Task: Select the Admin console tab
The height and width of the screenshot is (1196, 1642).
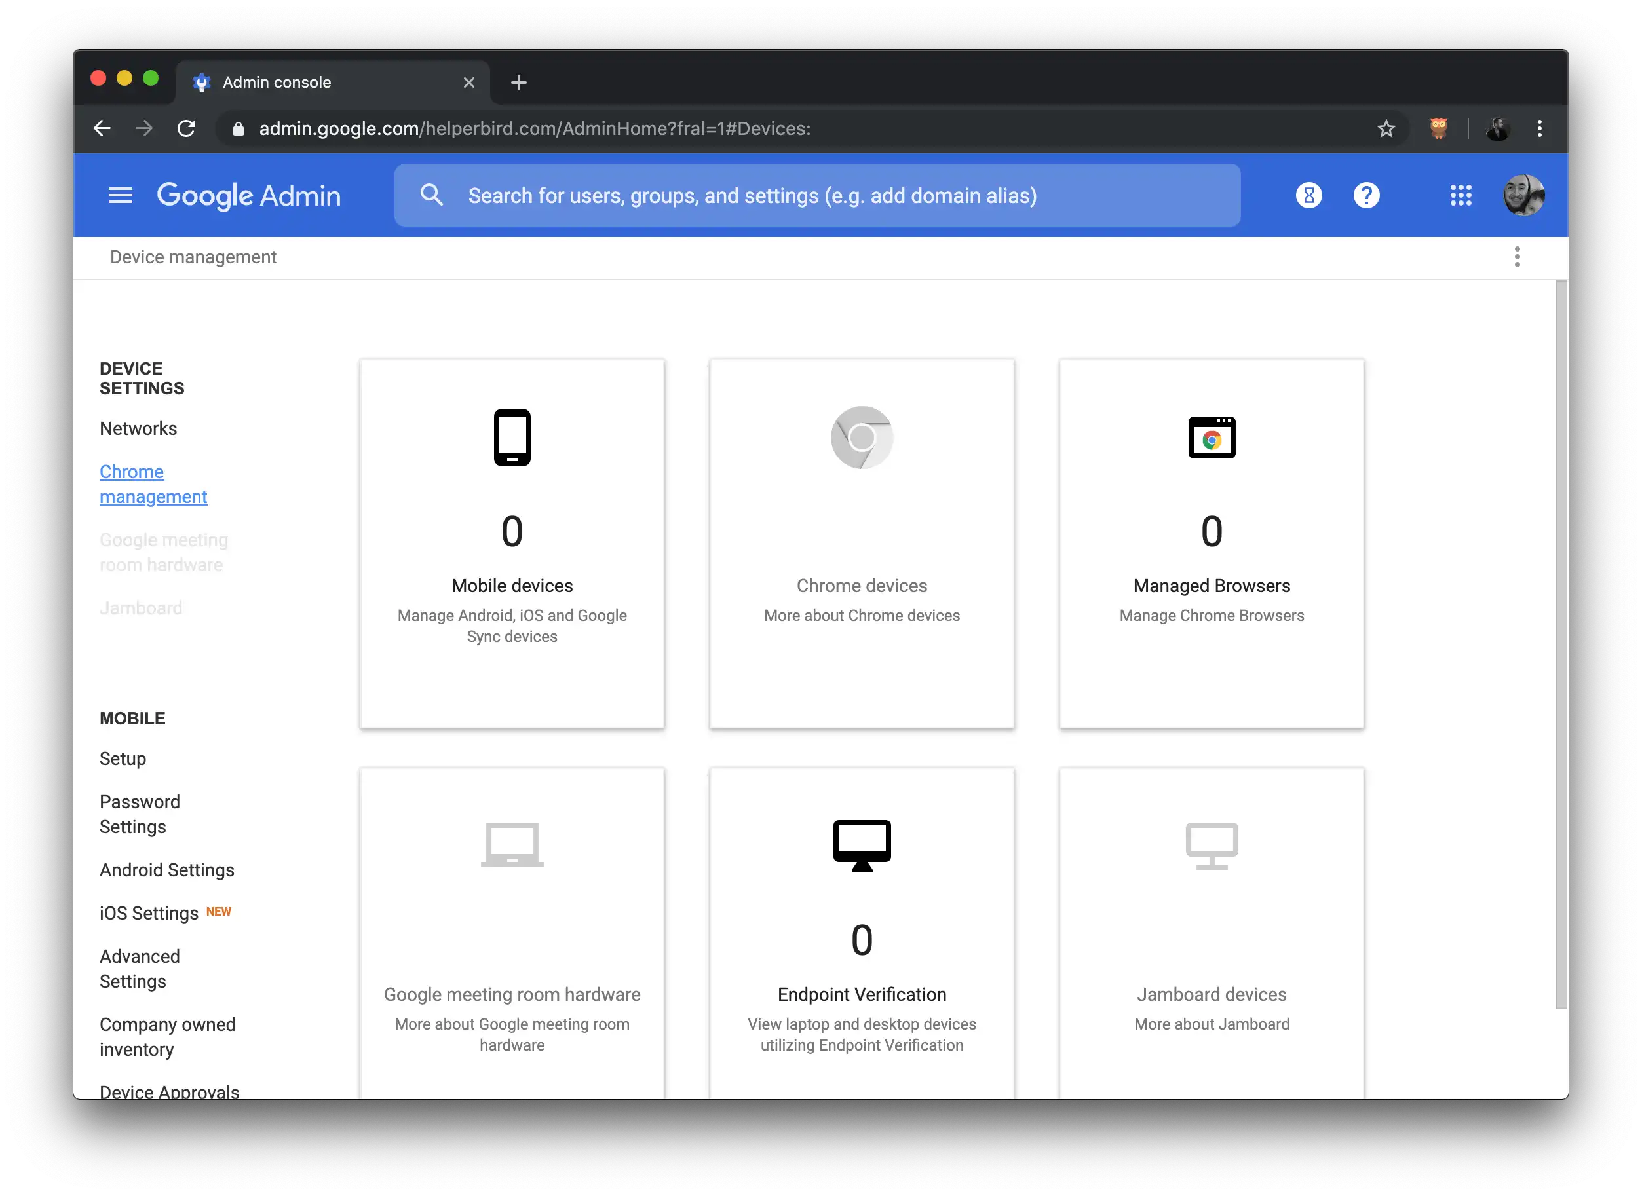Action: [x=333, y=83]
